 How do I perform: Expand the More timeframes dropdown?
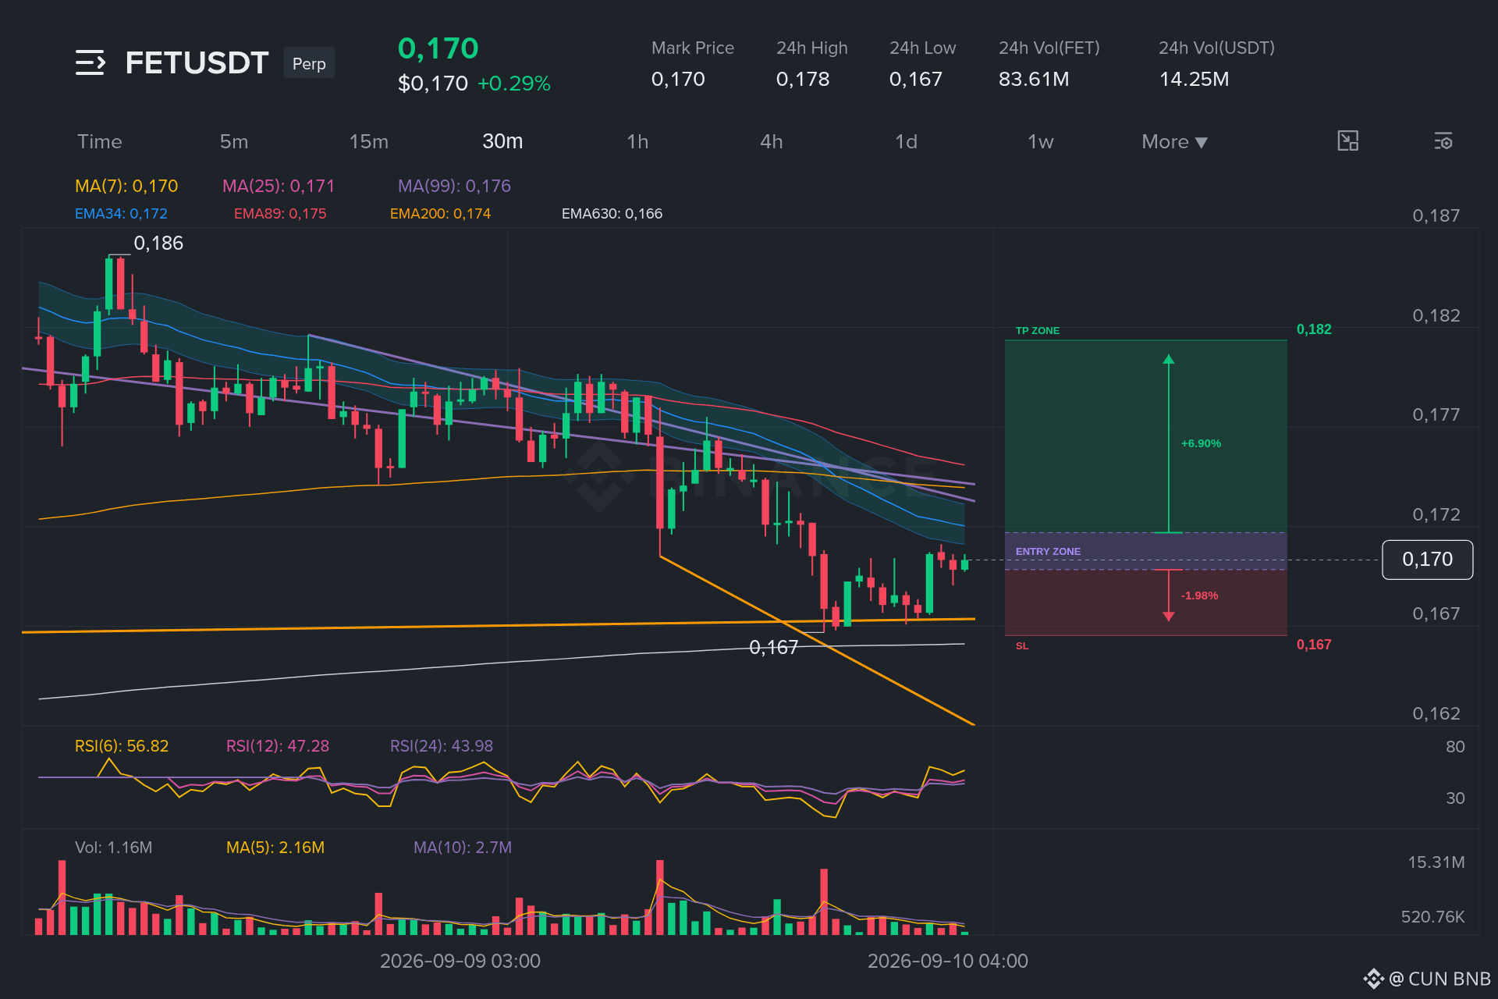point(1174,142)
